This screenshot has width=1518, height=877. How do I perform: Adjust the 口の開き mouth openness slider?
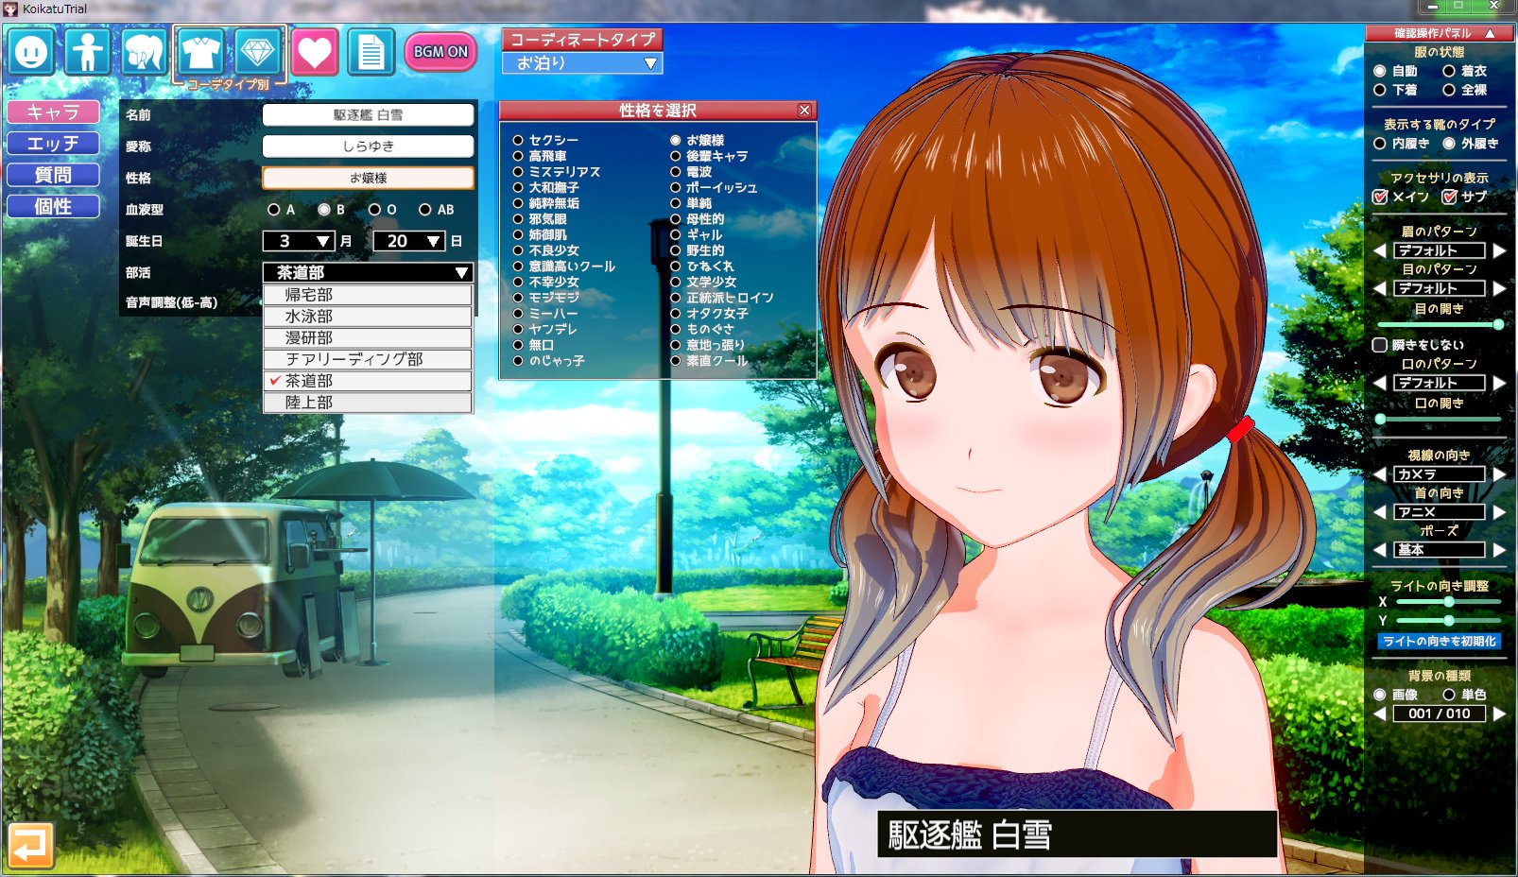[1440, 419]
